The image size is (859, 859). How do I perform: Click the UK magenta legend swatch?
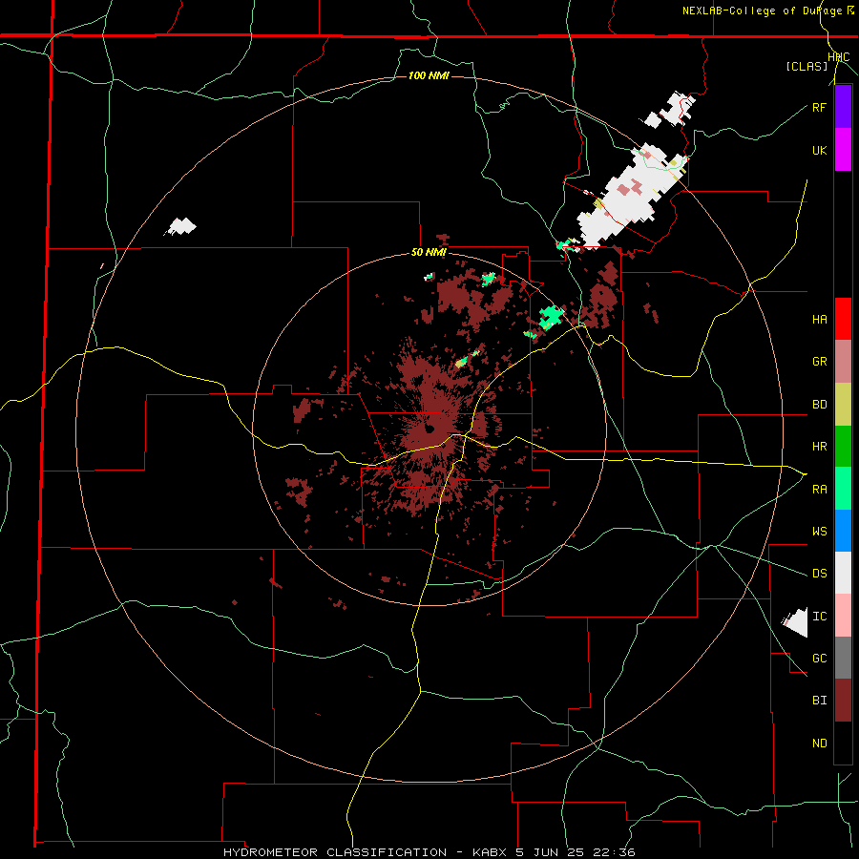click(x=843, y=150)
